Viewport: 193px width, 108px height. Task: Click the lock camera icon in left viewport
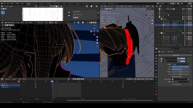(x=97, y=46)
